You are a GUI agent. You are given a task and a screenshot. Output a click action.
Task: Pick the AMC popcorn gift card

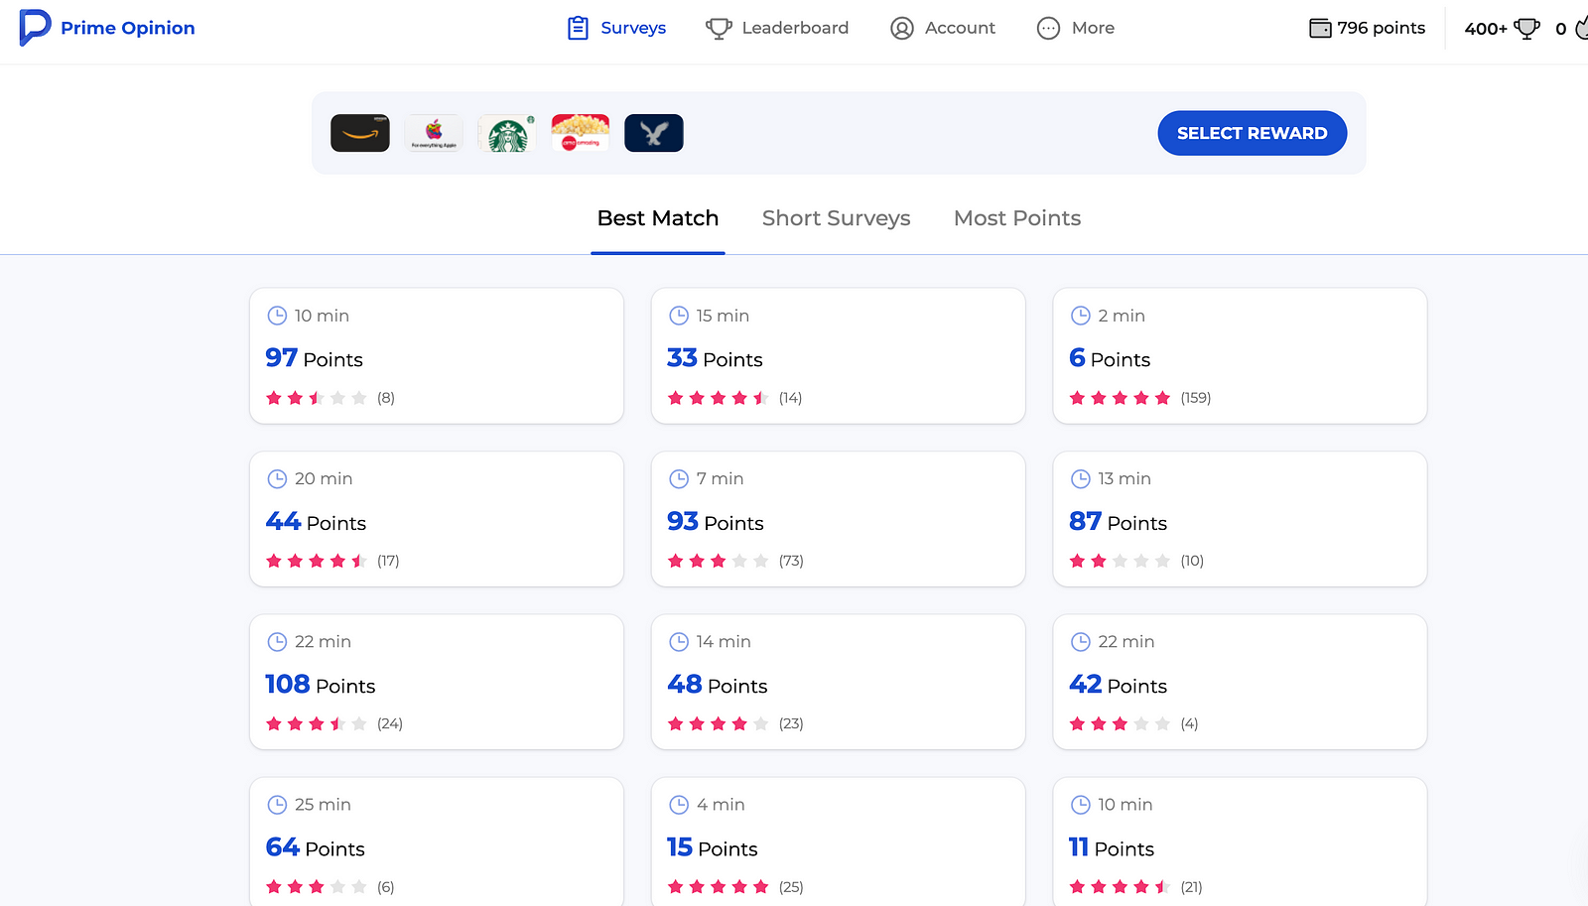click(x=581, y=133)
